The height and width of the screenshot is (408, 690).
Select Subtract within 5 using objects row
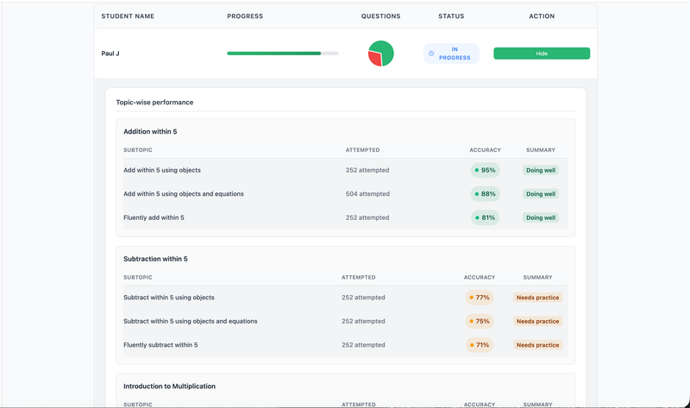(346, 298)
